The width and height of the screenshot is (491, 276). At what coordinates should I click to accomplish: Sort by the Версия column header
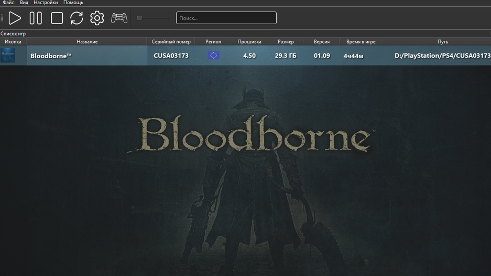322,41
